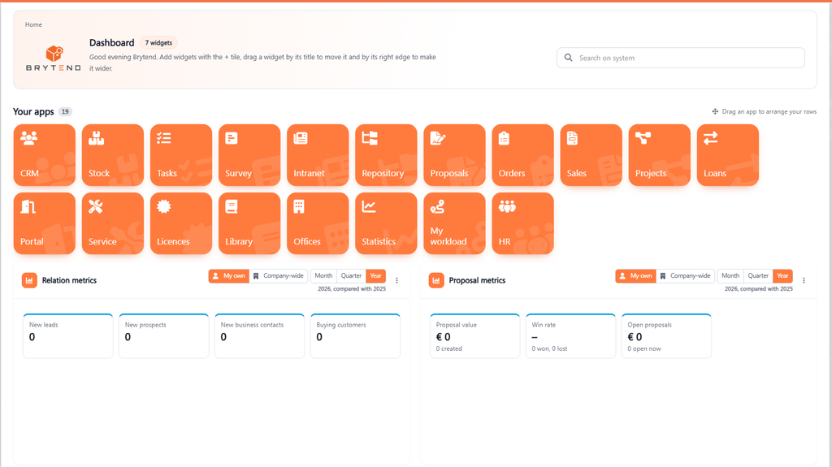
Task: Switch Proposal metrics to Company-wide
Action: 686,276
